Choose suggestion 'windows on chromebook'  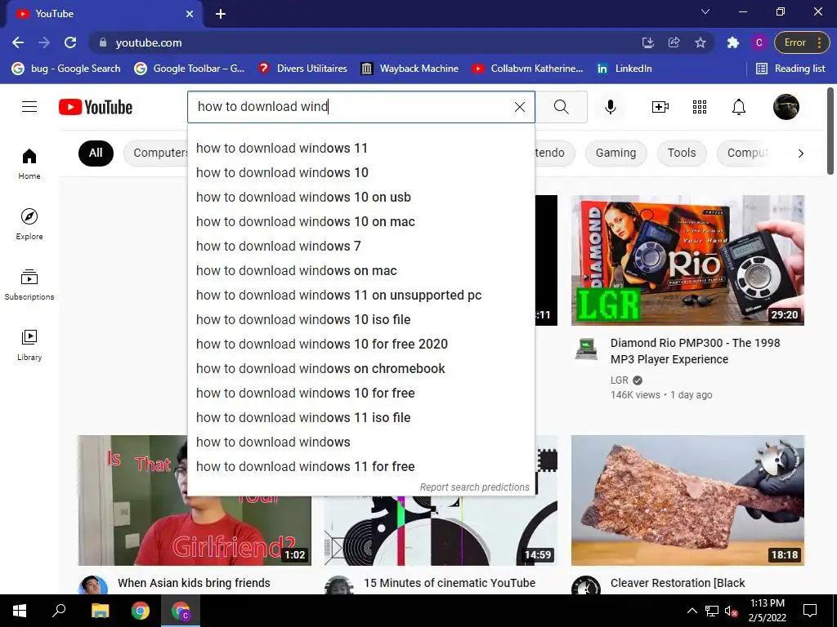[x=360, y=368]
